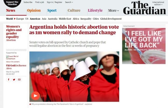Click the Count Me In Consortium logo
The height and width of the screenshot is (108, 168).
[x=12, y=57]
